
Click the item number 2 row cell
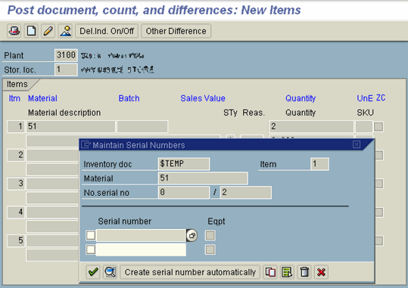(16, 155)
